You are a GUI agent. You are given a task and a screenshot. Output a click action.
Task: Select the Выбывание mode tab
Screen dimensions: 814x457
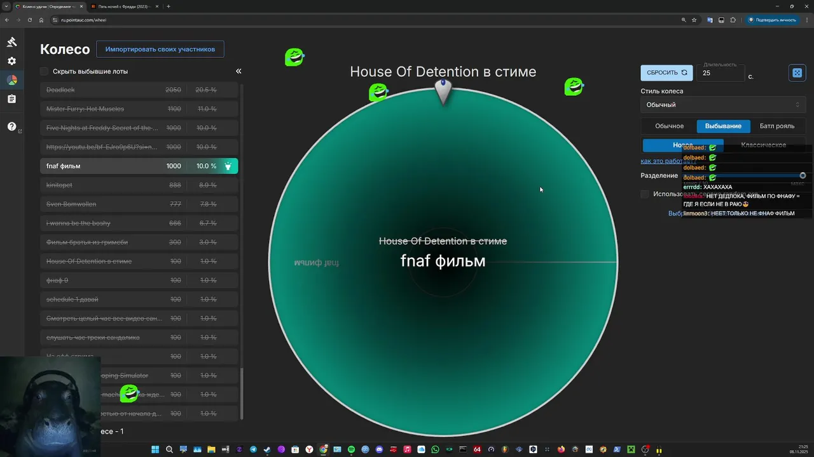click(x=723, y=126)
